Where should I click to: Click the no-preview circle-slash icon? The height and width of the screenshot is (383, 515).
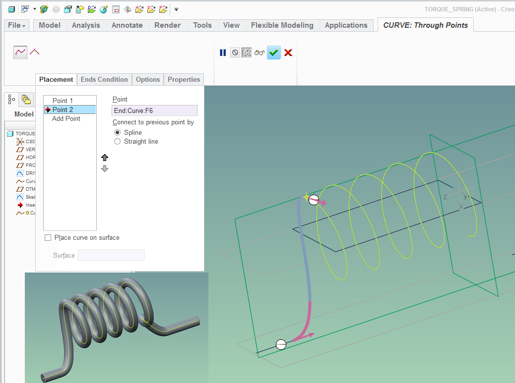235,53
